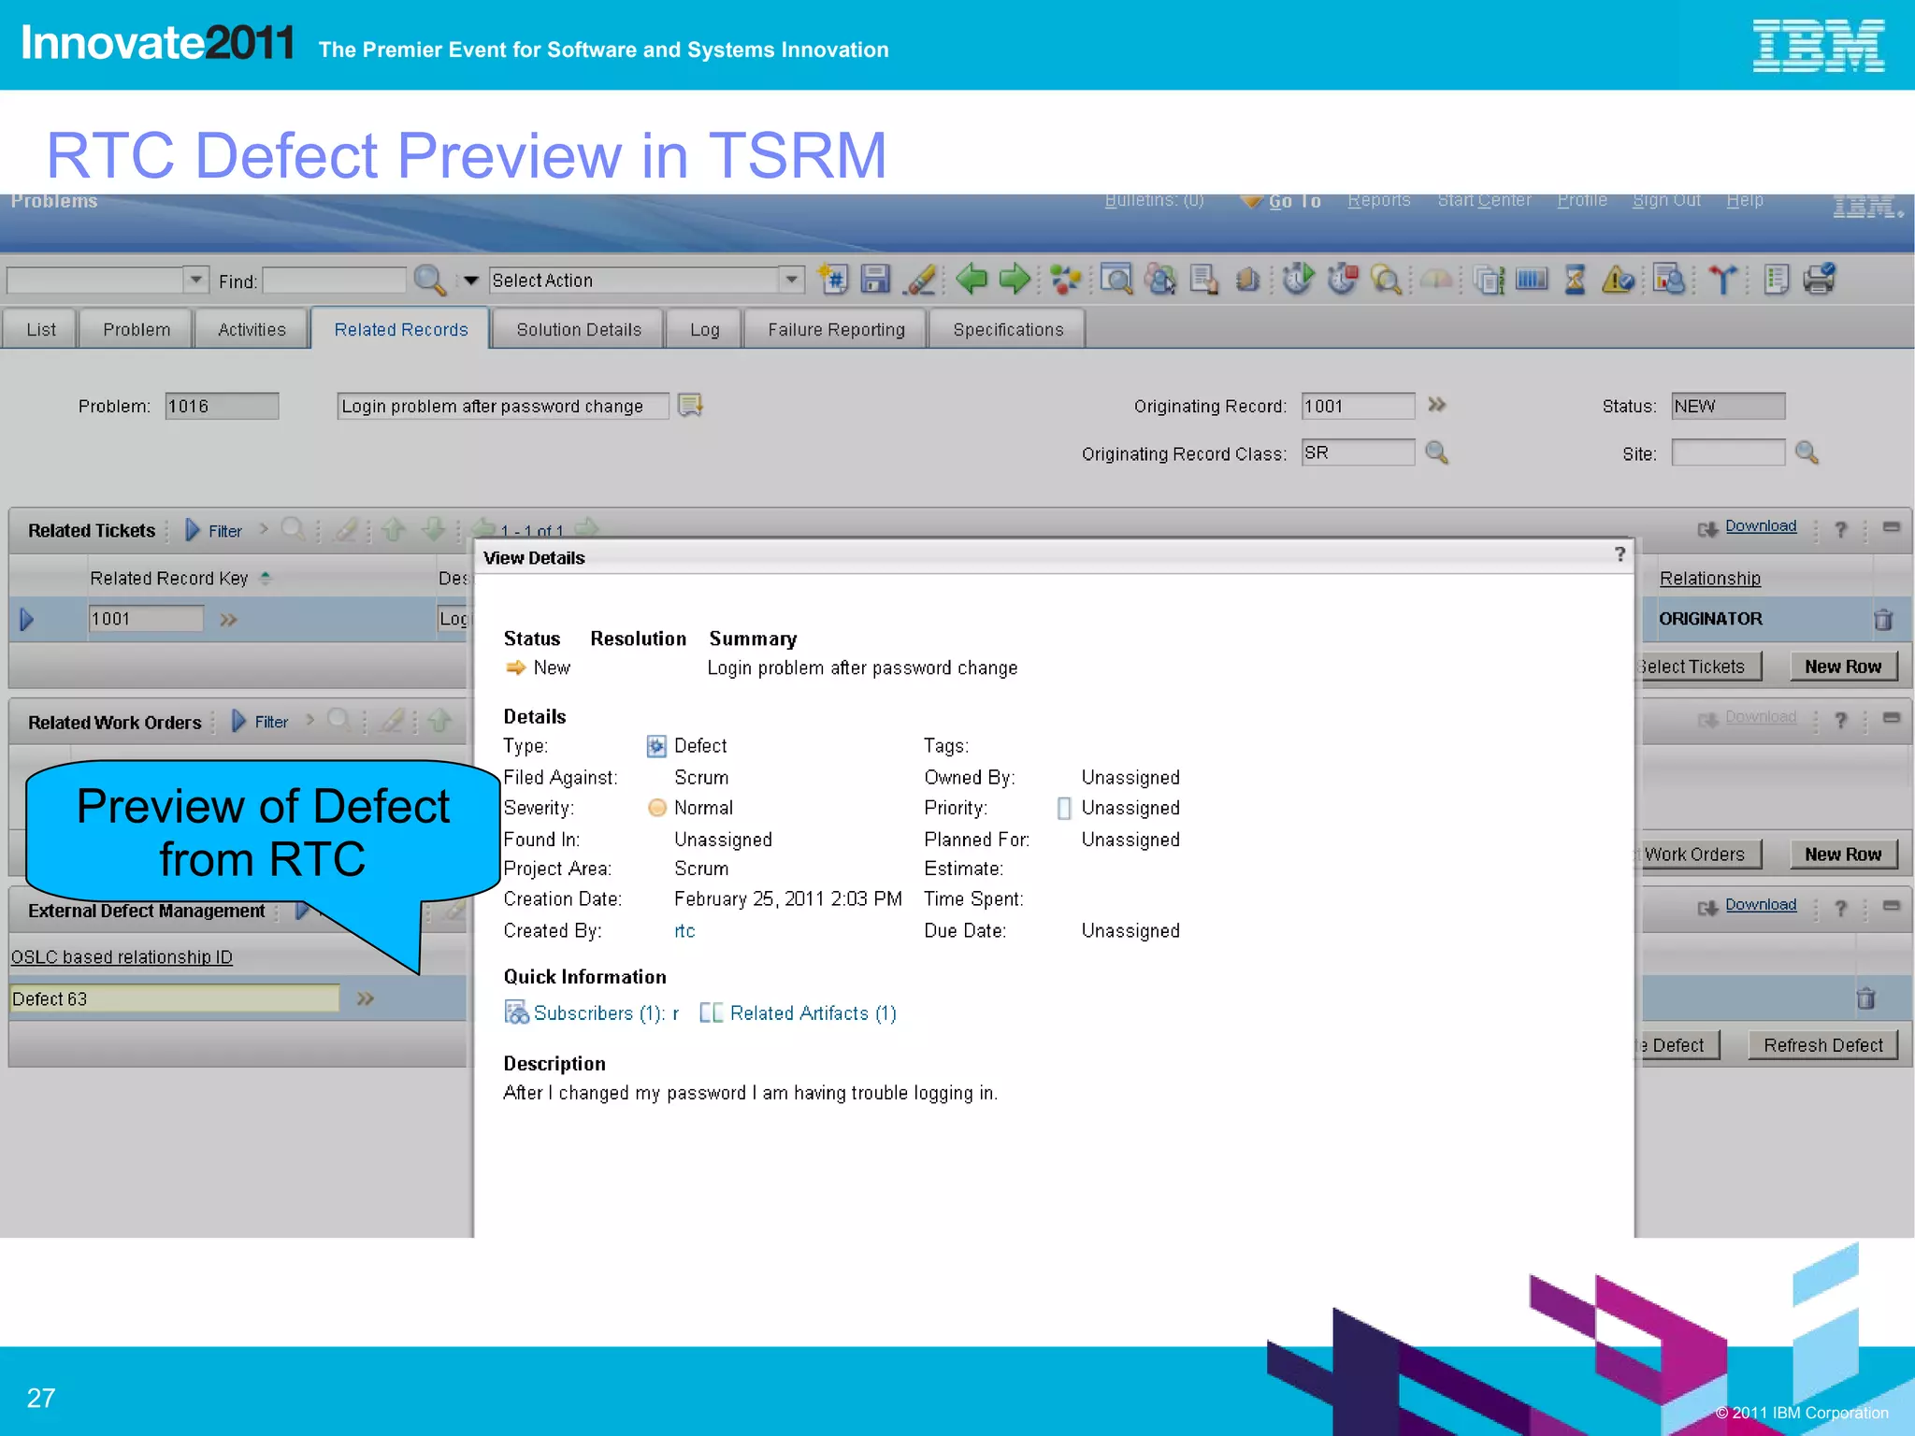Image resolution: width=1915 pixels, height=1436 pixels.
Task: Go to previous record with green left arrow
Action: click(x=972, y=279)
